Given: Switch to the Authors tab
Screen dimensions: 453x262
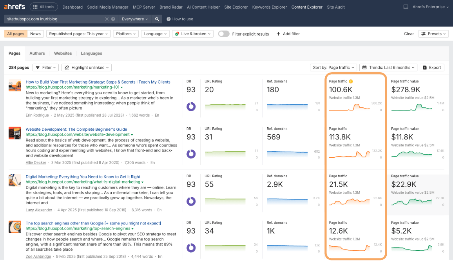Looking at the screenshot, I should coord(37,53).
